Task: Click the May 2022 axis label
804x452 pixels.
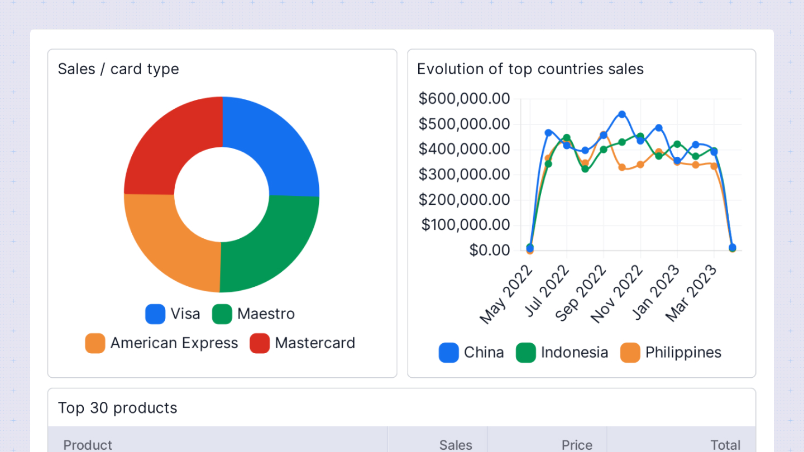Action: click(x=506, y=294)
